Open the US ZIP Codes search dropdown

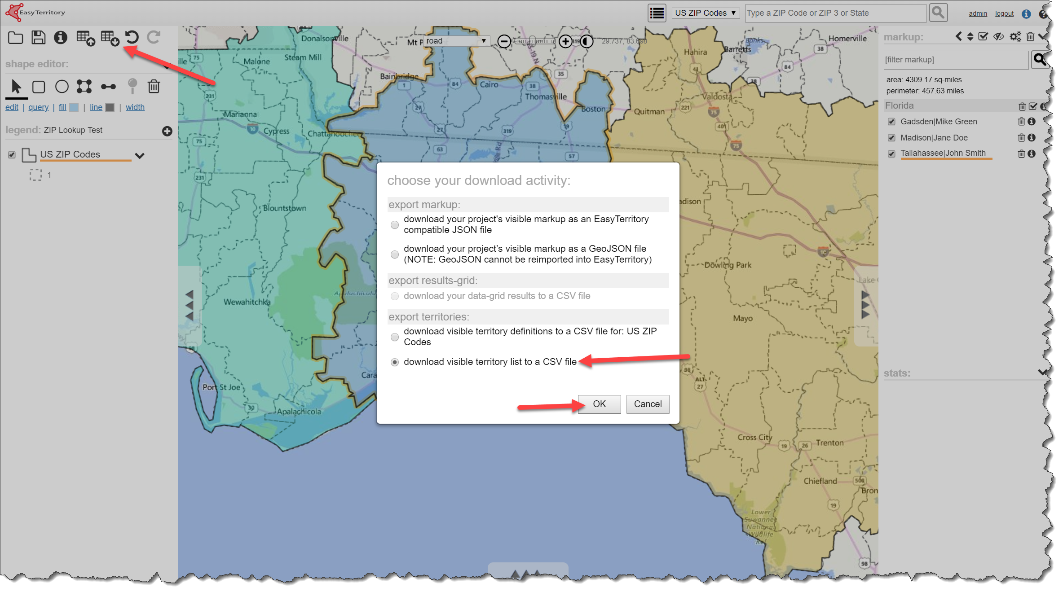point(705,13)
